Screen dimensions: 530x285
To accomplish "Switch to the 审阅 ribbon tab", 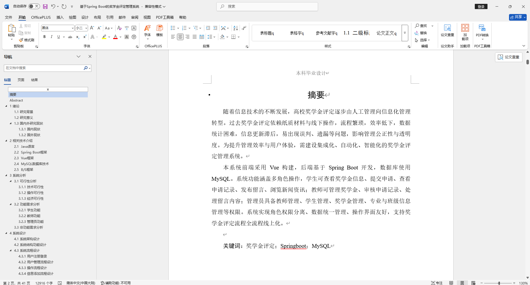I will point(134,17).
